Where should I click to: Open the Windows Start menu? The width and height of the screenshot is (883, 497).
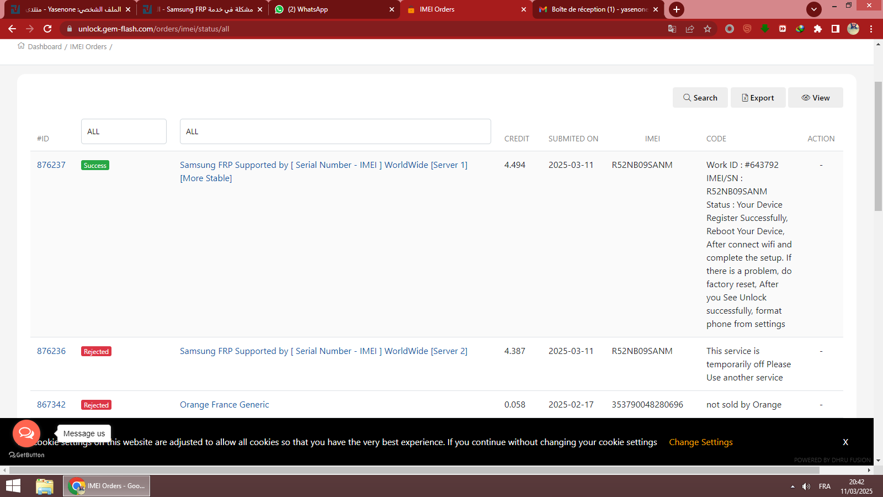pos(13,486)
